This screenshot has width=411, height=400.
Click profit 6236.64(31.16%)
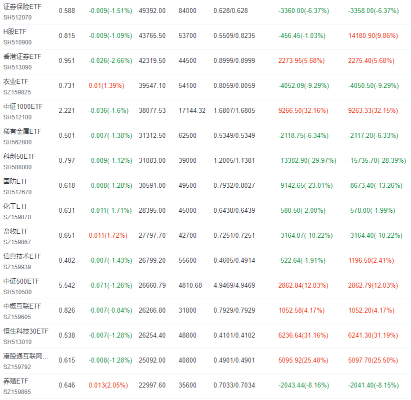click(303, 336)
